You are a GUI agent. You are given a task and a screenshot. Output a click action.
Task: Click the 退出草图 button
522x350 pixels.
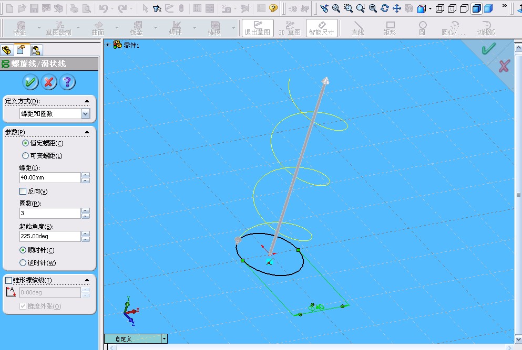point(258,28)
